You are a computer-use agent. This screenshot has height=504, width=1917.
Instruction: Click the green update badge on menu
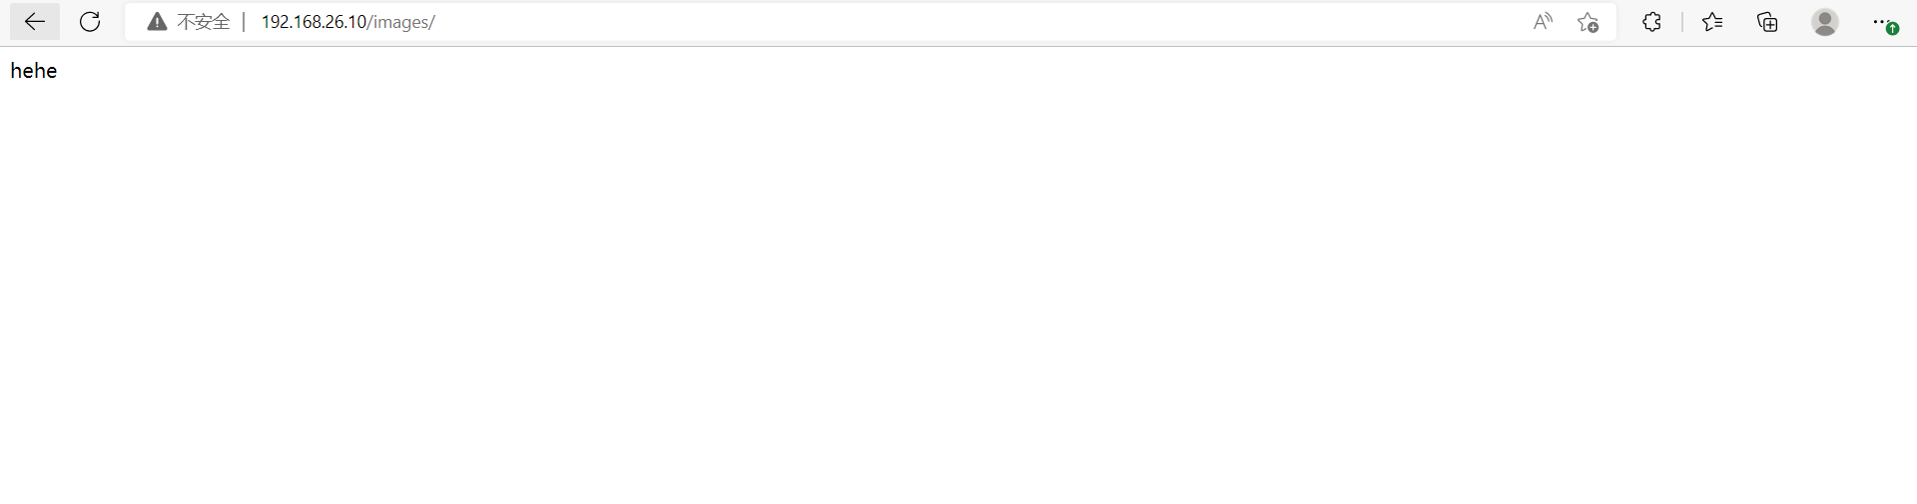pyautogui.click(x=1892, y=29)
